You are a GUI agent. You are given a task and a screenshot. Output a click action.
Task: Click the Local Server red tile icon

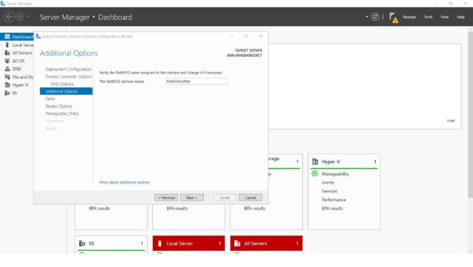tap(160, 244)
